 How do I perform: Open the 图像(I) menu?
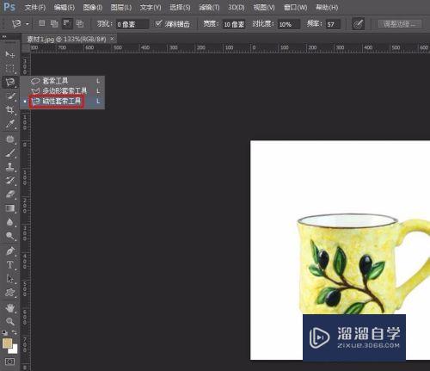pos(93,7)
